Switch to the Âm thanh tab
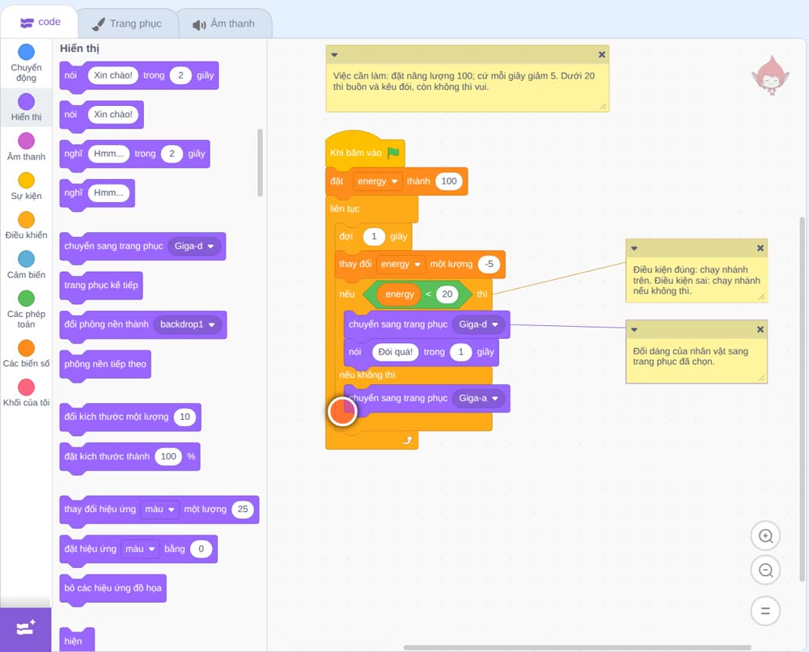 coord(224,23)
